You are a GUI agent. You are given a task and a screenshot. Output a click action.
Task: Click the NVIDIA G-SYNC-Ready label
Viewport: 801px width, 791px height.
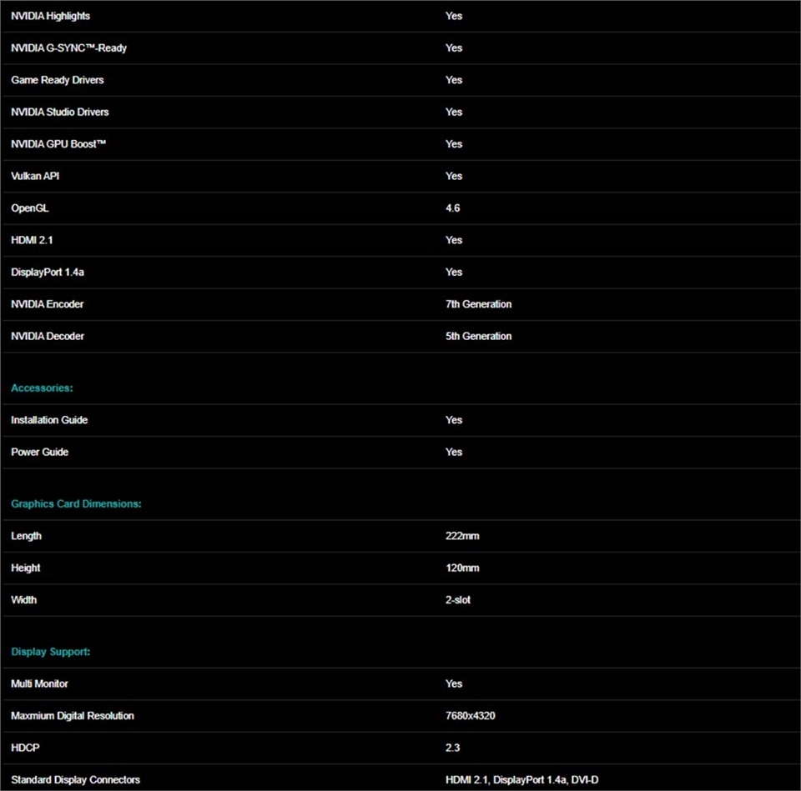coord(68,48)
